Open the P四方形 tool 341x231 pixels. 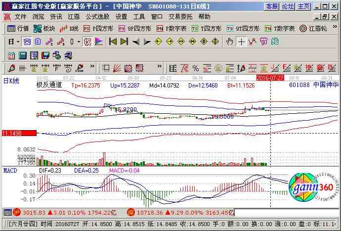[x=98, y=29]
